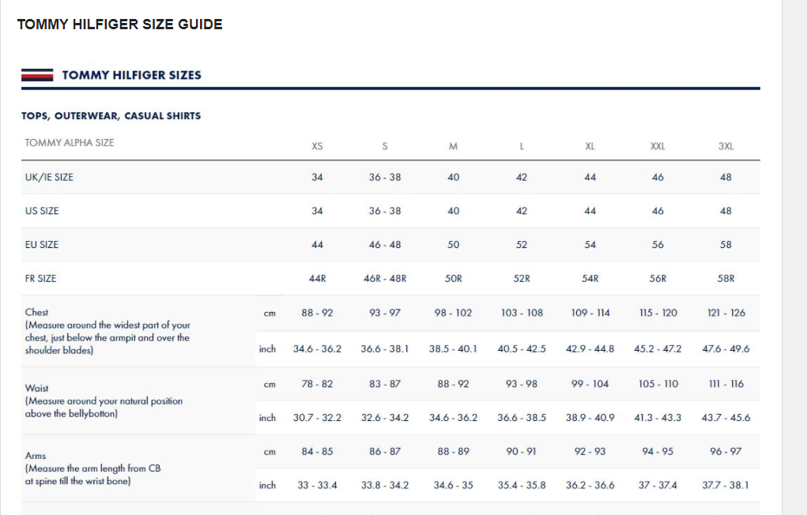Click the Tommy Hilfiger flag logo
807x515 pixels.
[37, 75]
